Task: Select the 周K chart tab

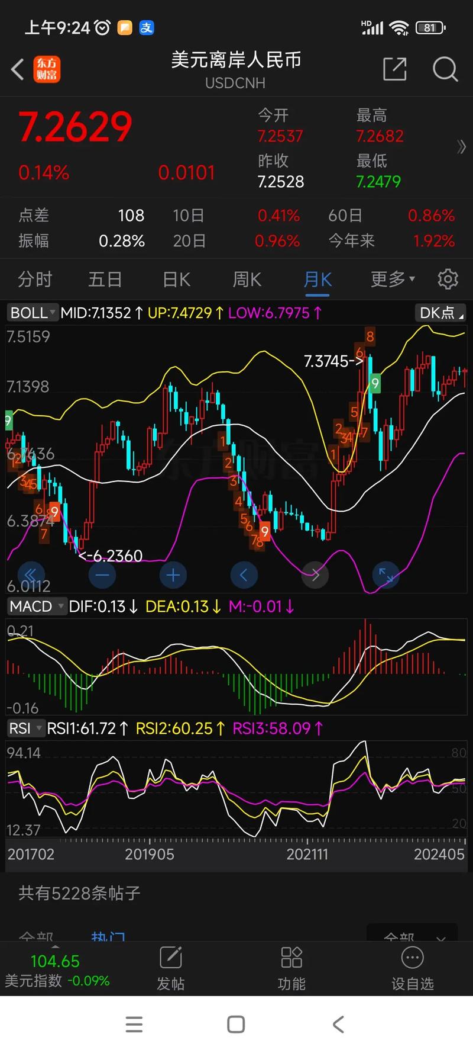Action: tap(247, 279)
